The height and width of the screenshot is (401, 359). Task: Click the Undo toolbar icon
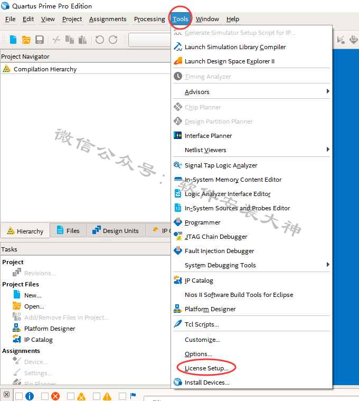tap(100, 40)
